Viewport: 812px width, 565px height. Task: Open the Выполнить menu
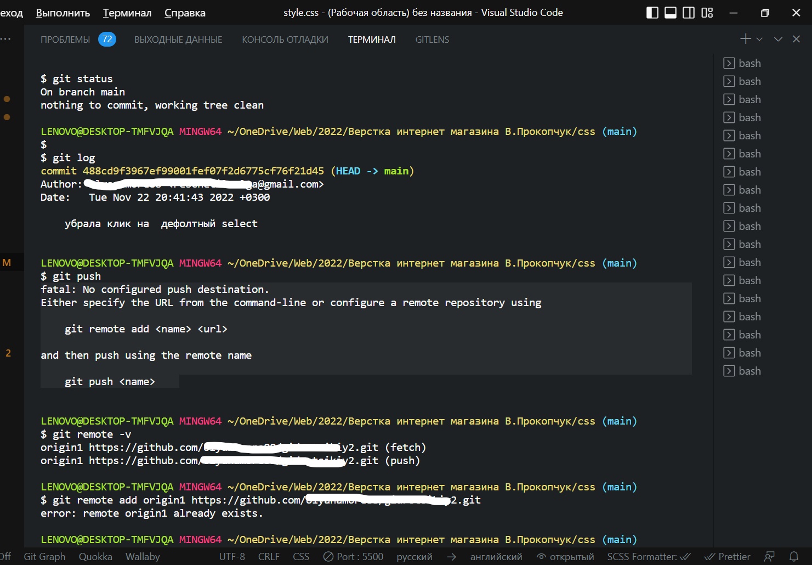point(63,13)
